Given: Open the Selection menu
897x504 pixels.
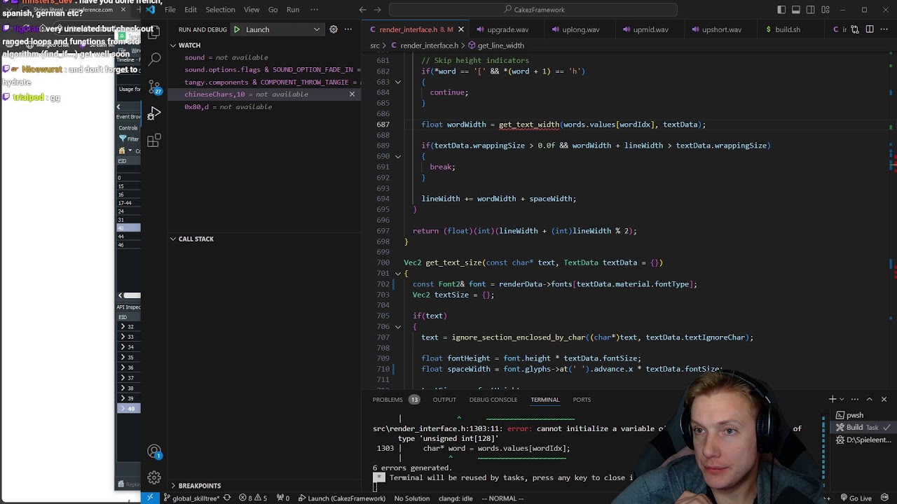Looking at the screenshot, I should 220,10.
